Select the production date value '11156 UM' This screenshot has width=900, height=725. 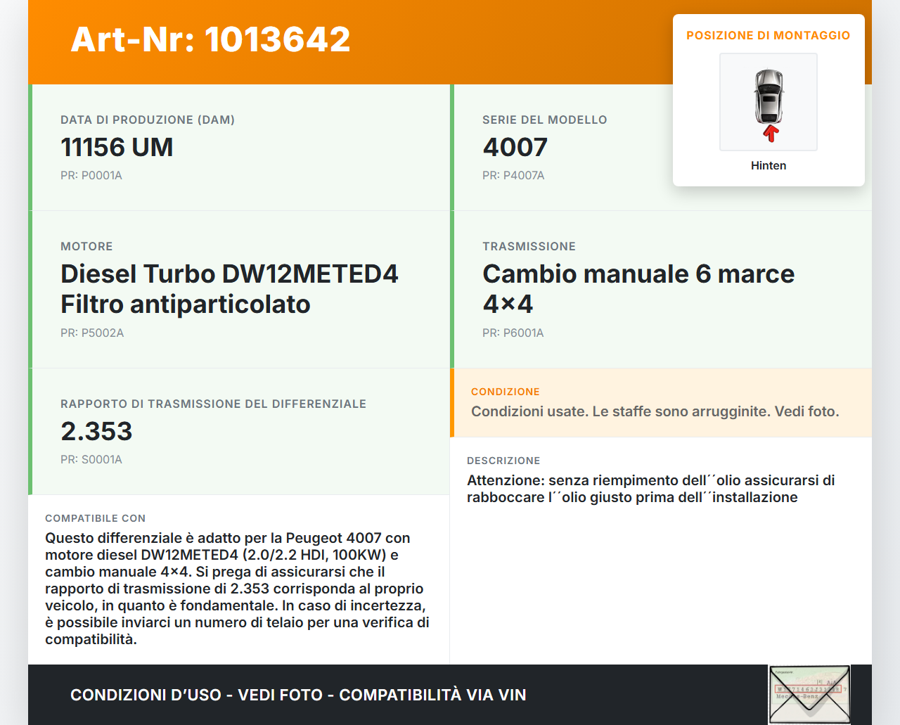(117, 147)
